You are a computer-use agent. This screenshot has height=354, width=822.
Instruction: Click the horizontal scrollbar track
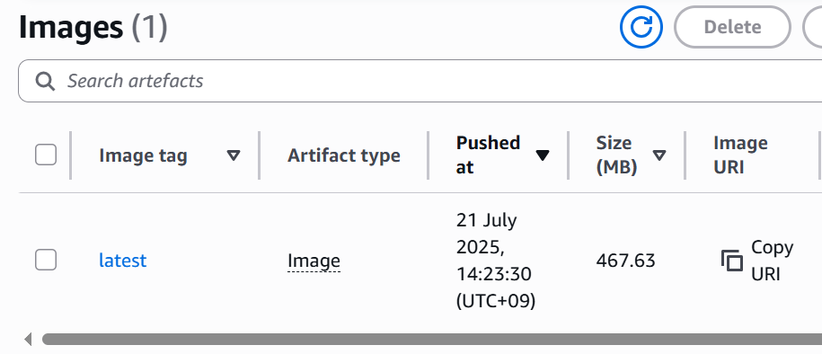432,340
